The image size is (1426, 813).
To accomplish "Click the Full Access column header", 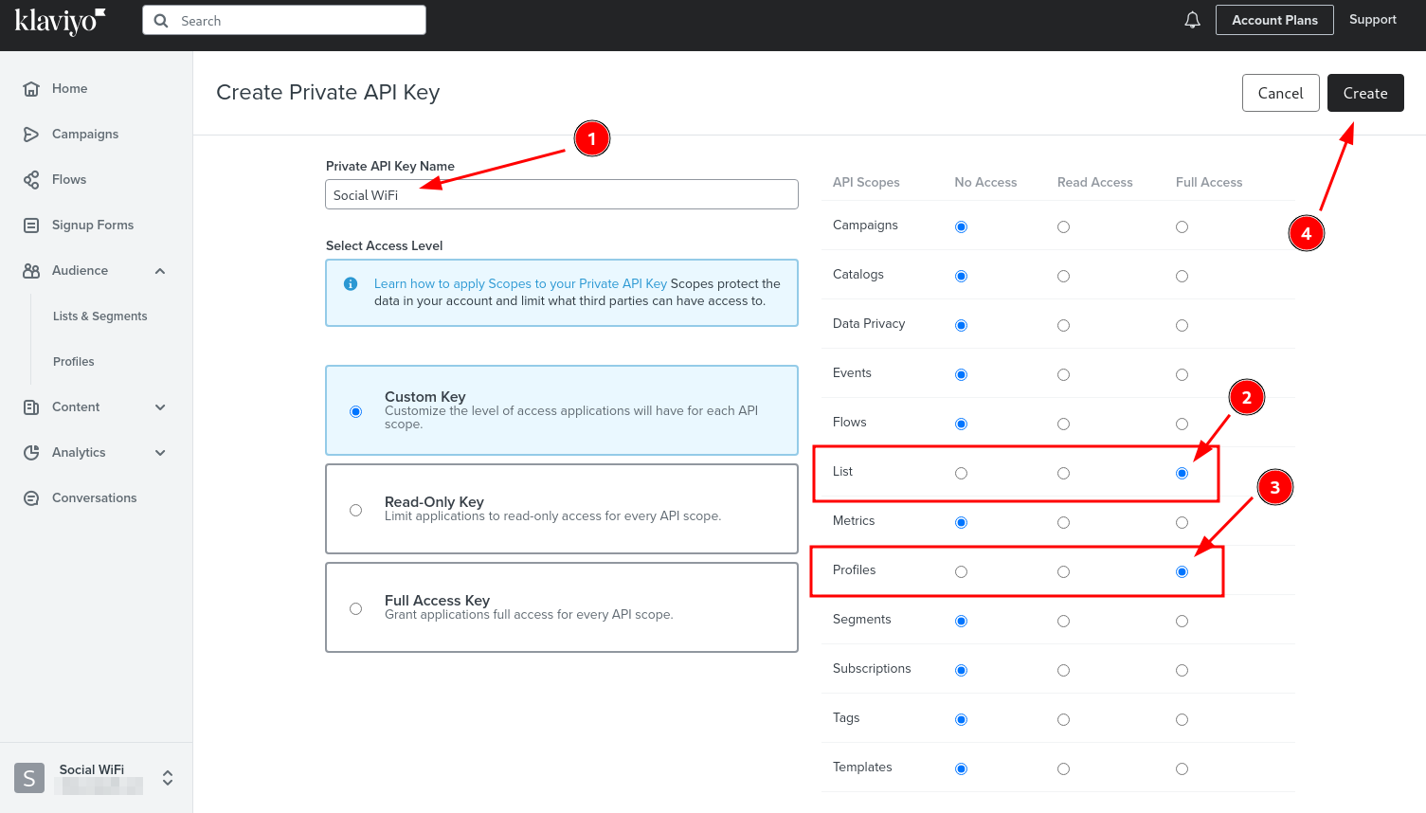I will click(1209, 182).
